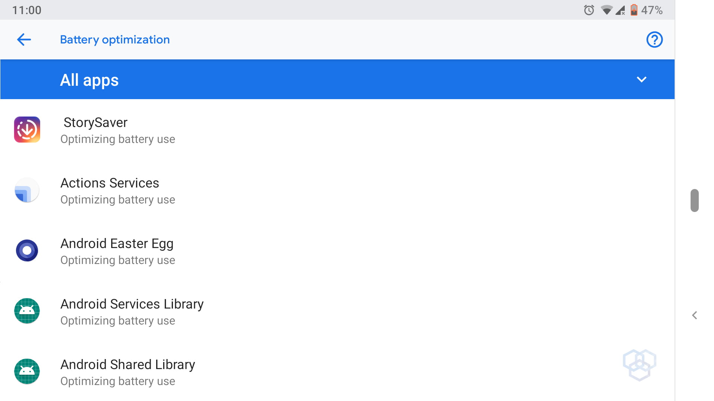Tap the Battery optimization title text
The image size is (714, 401).
point(115,39)
